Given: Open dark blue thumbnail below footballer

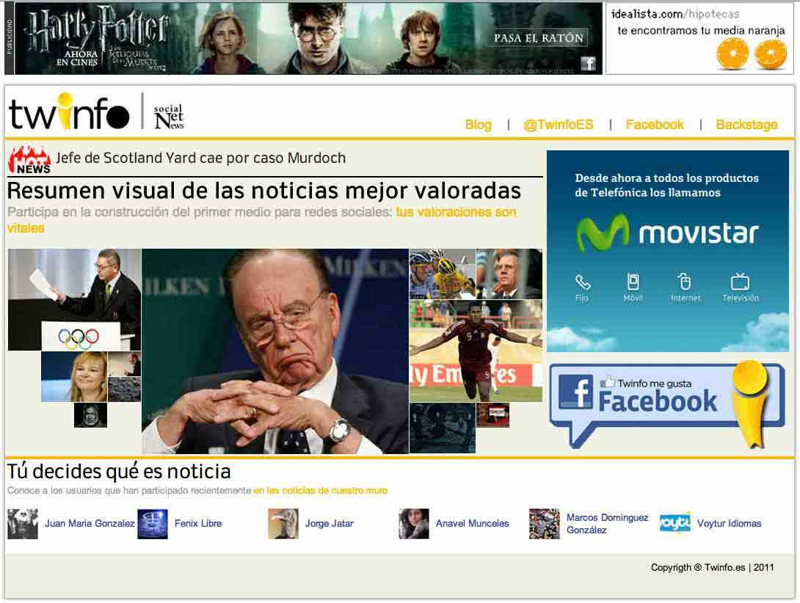Looking at the screenshot, I should tap(443, 428).
